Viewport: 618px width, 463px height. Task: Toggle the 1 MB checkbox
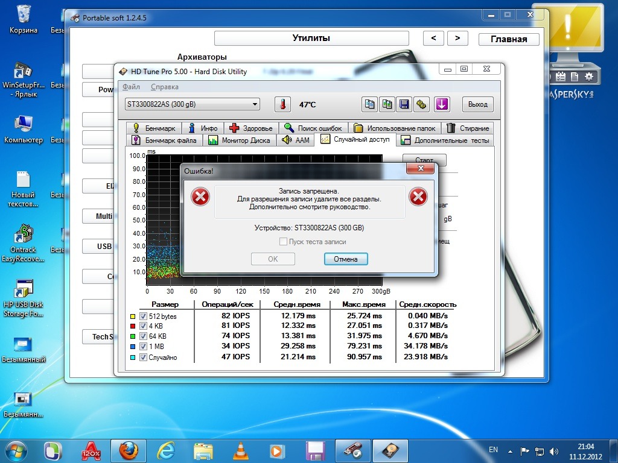tap(143, 347)
